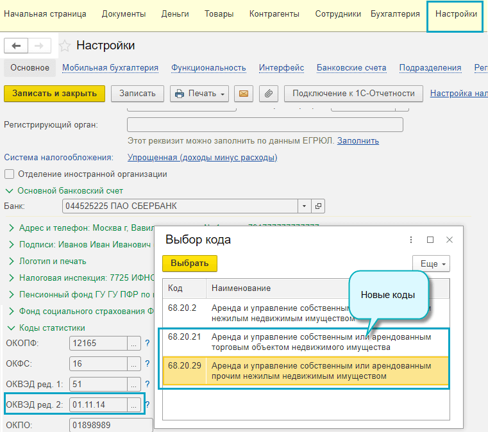Click ellipsis button next to ОКОПФ field

[x=134, y=344]
